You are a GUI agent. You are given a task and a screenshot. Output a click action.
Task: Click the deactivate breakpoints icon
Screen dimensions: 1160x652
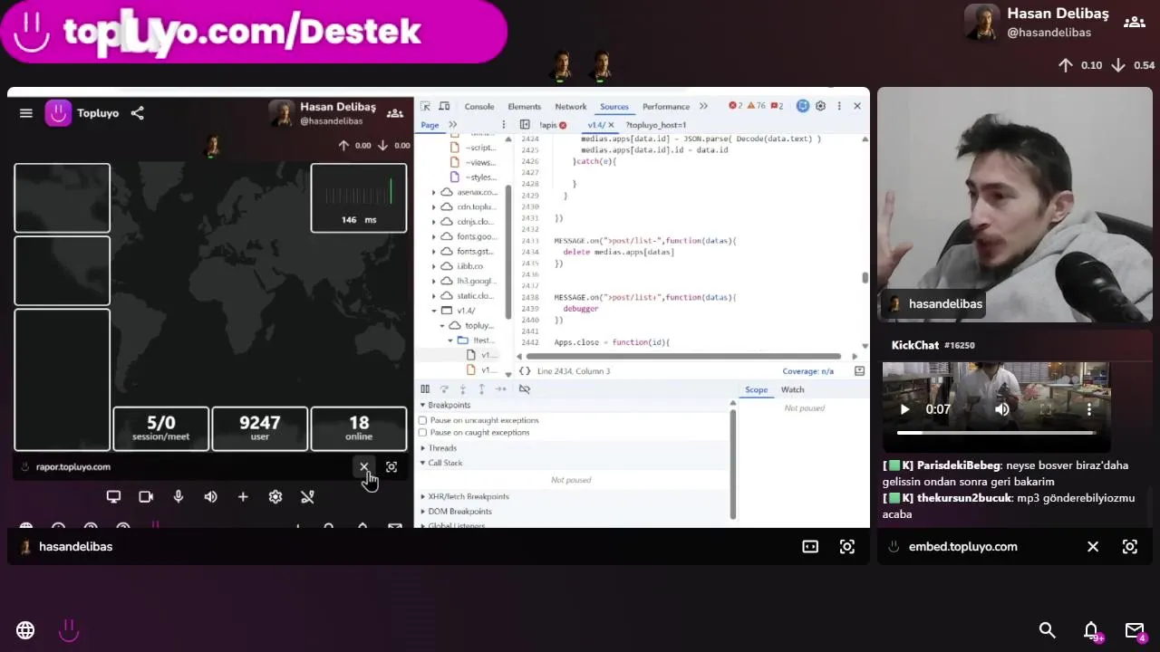tap(524, 389)
